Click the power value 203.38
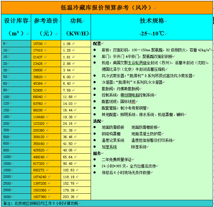The height and width of the screenshot is (207, 214). click(69, 197)
